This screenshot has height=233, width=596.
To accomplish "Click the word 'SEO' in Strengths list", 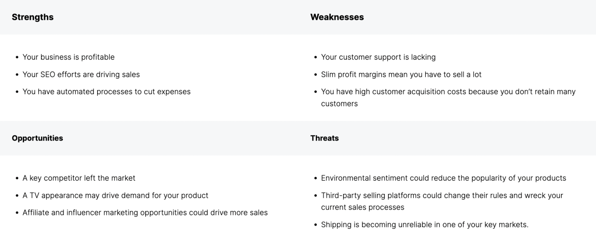I will (x=48, y=74).
